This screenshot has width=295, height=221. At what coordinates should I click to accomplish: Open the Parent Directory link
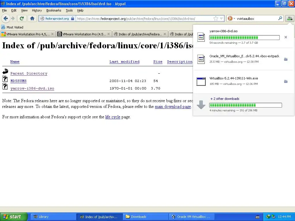(x=29, y=73)
